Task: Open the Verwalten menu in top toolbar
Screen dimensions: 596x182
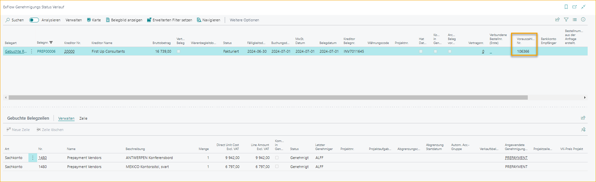Action: coord(74,20)
